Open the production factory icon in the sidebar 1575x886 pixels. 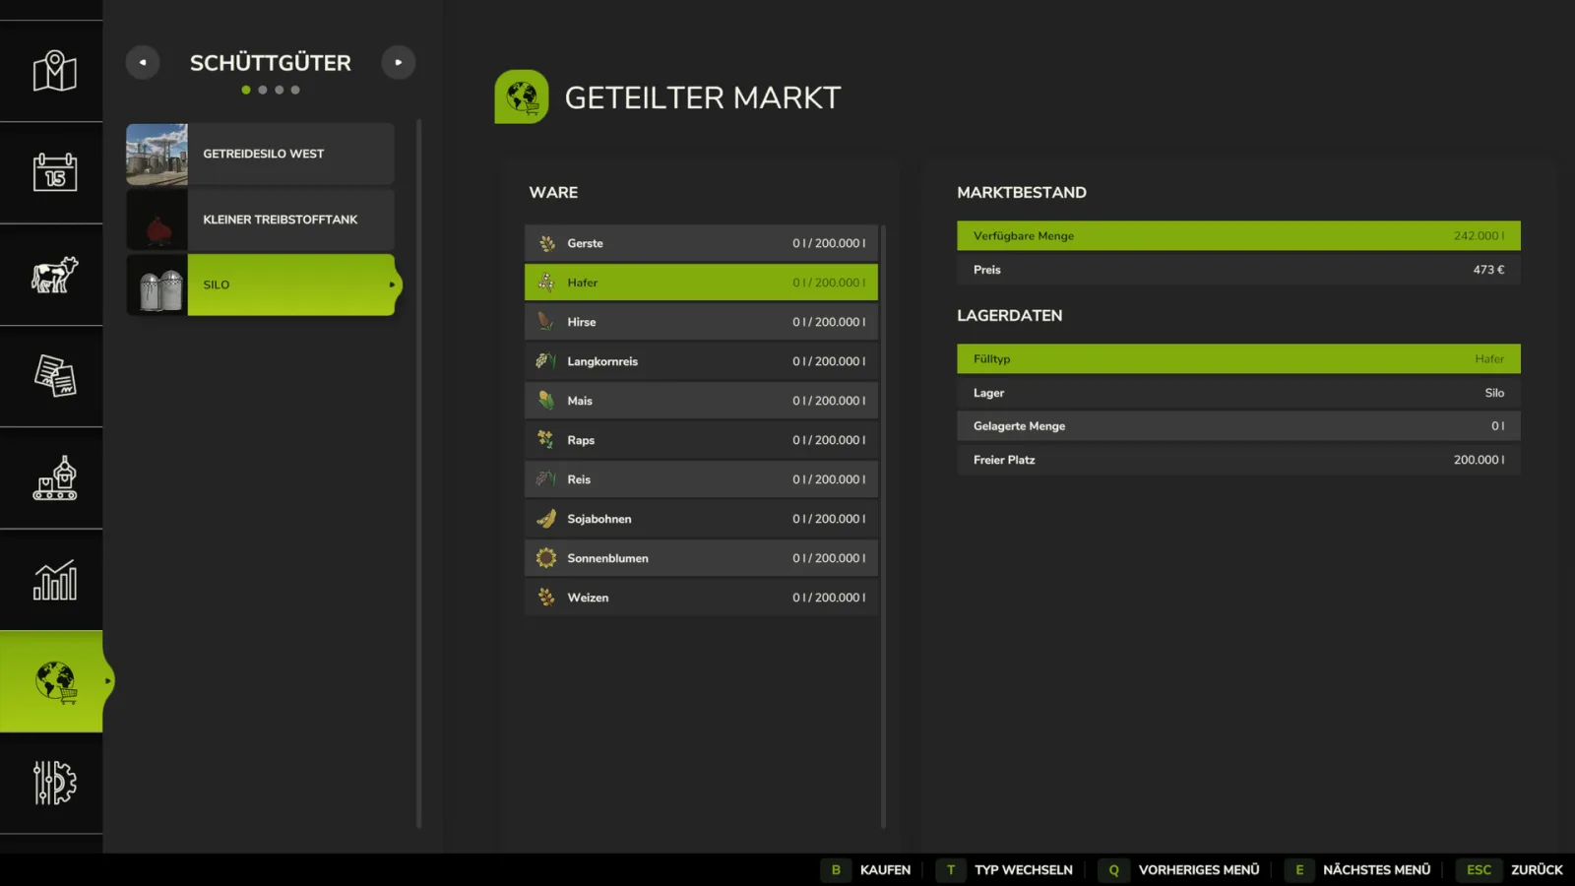[x=54, y=478]
